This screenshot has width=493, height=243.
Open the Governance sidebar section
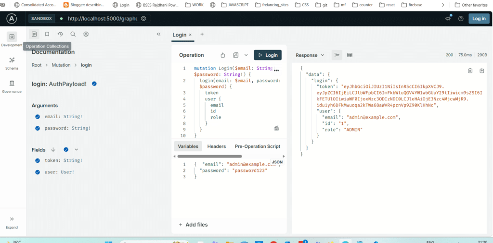click(12, 86)
